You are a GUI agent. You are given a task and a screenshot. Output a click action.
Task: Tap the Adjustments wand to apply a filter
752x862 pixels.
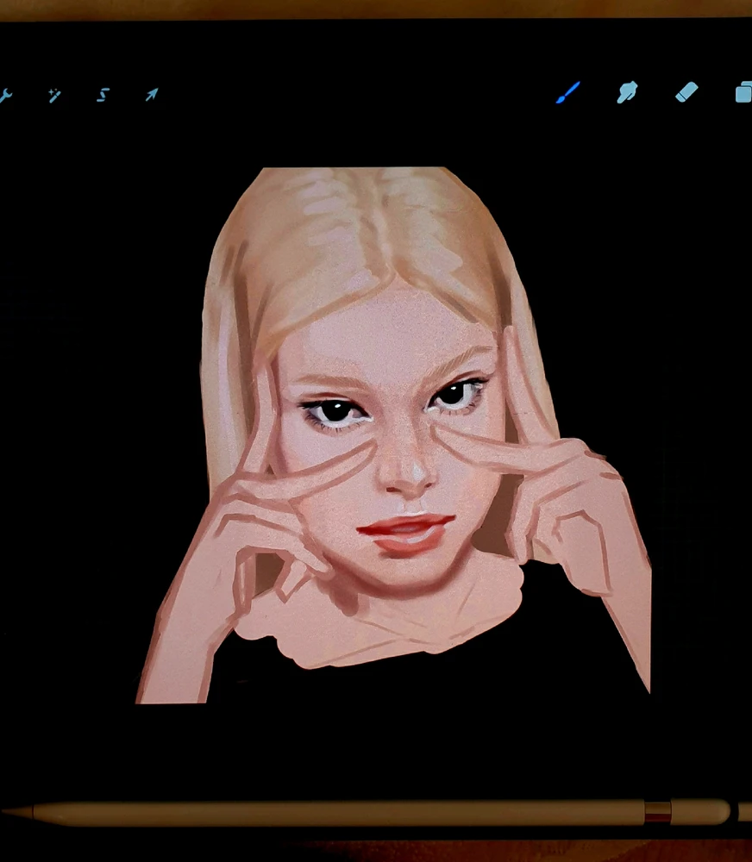pyautogui.click(x=56, y=95)
